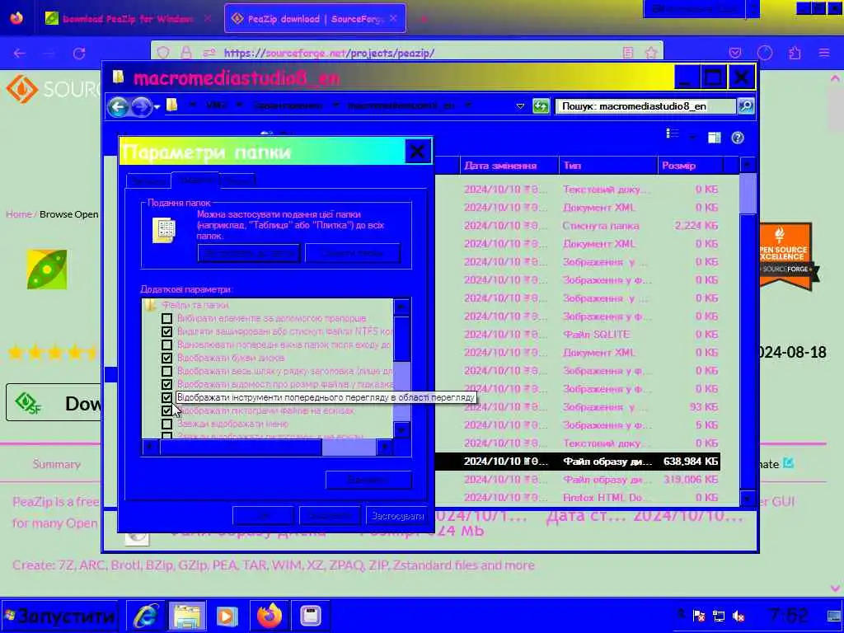Refresh the Explorer folder view
Screen dimensions: 844x633
tap(541, 106)
